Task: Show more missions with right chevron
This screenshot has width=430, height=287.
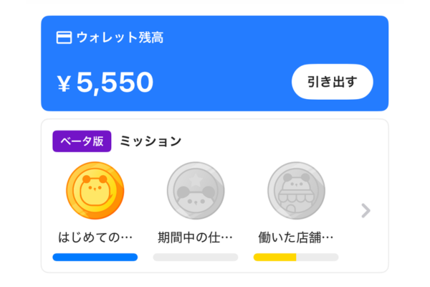Action: (x=365, y=210)
